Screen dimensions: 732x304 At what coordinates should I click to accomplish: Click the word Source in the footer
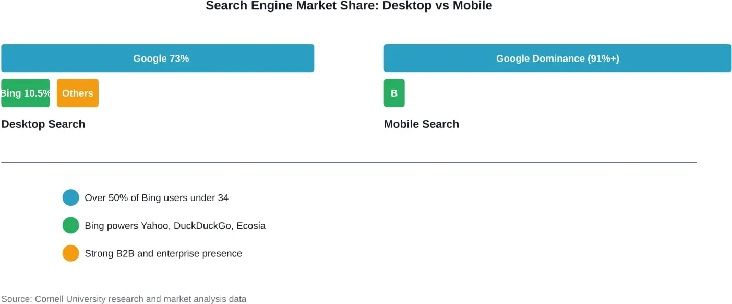tap(16, 299)
